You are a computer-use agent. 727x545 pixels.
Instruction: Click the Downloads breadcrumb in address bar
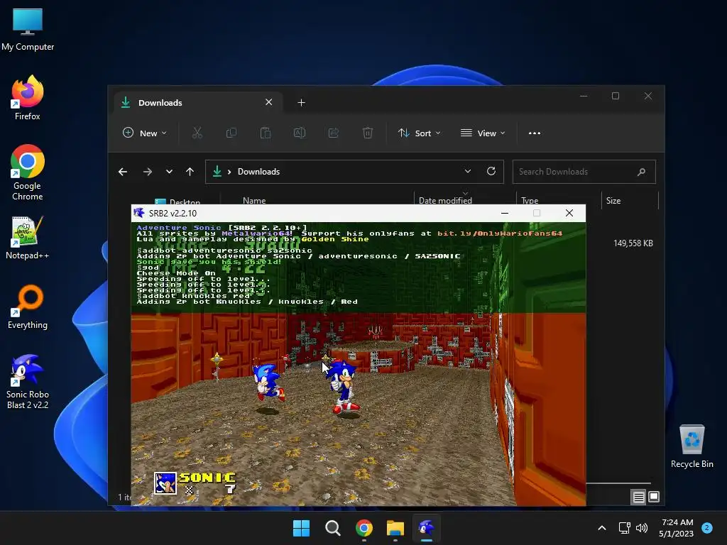(x=258, y=172)
